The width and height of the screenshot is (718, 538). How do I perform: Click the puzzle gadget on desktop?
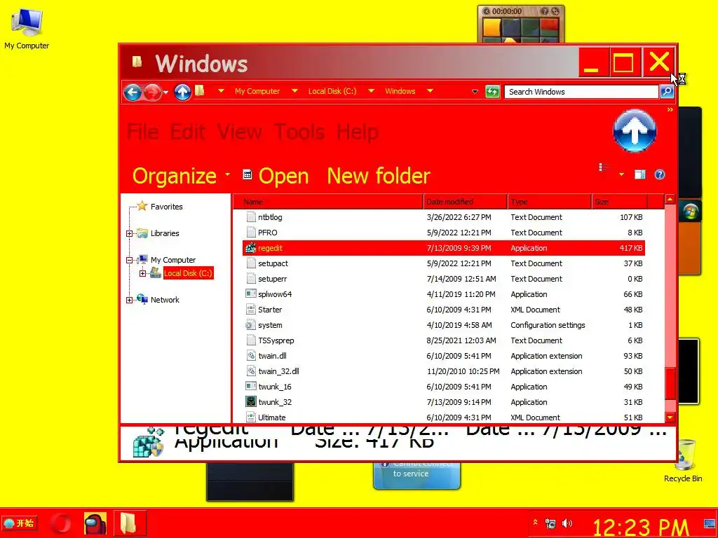tap(521, 25)
